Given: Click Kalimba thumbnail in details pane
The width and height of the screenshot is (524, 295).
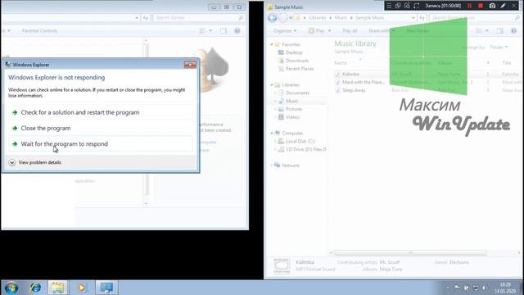Looking at the screenshot, I should point(282,265).
